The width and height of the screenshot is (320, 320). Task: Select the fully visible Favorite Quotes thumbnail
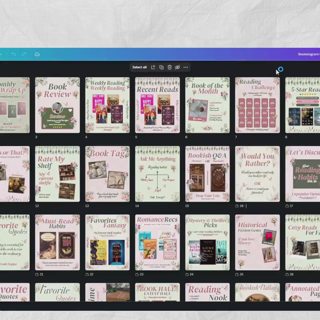click(57, 292)
